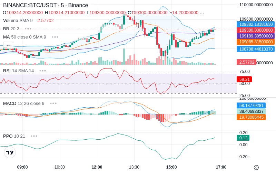Click the MACD line label 58.18779281
This screenshot has height=172, width=276.
click(x=251, y=106)
